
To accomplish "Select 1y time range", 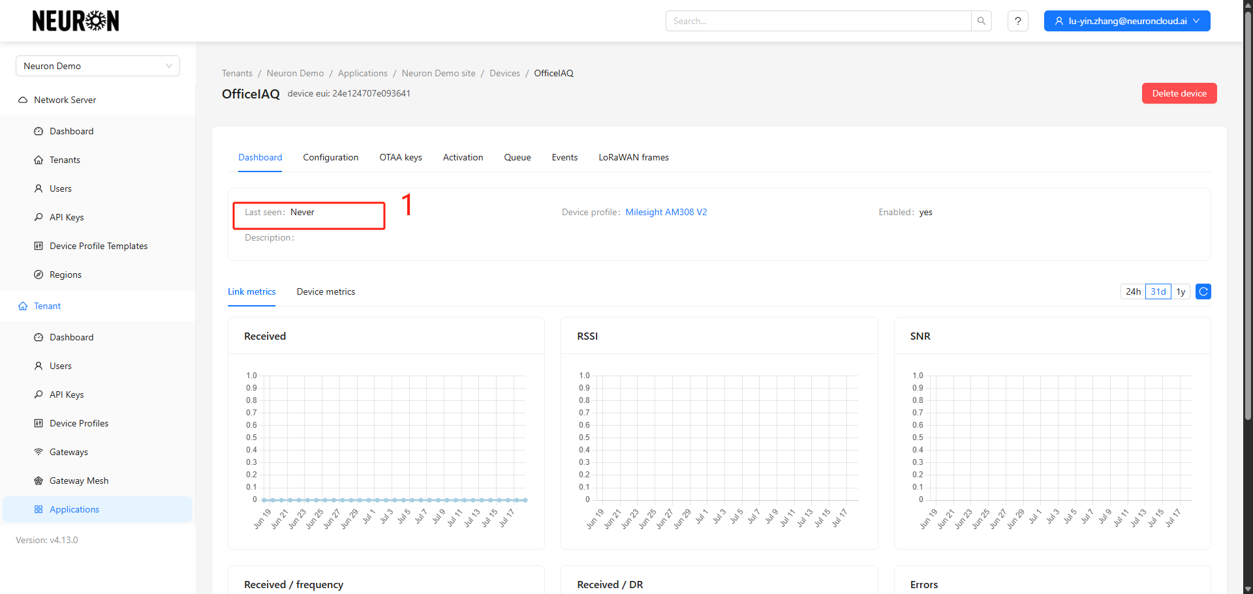I will pyautogui.click(x=1181, y=291).
